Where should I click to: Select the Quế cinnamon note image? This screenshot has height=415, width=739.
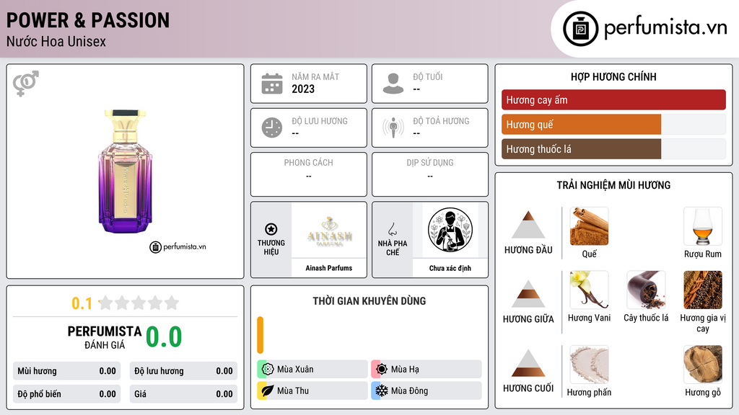point(589,226)
